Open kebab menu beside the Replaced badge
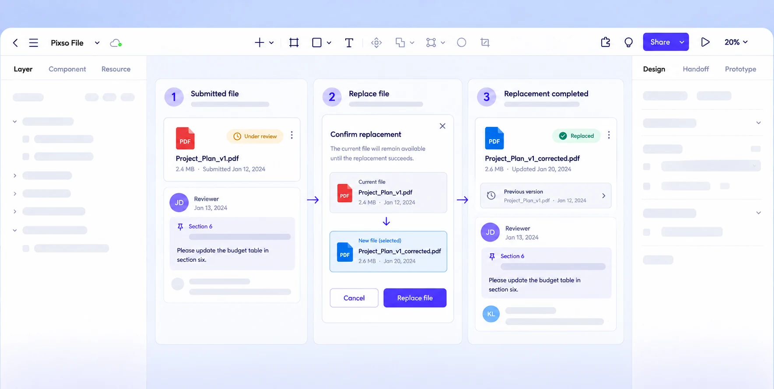The height and width of the screenshot is (389, 774). coord(609,135)
